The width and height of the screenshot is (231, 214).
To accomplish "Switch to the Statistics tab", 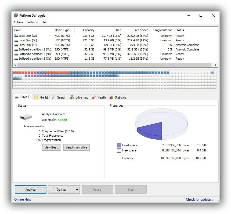I will (x=118, y=97).
